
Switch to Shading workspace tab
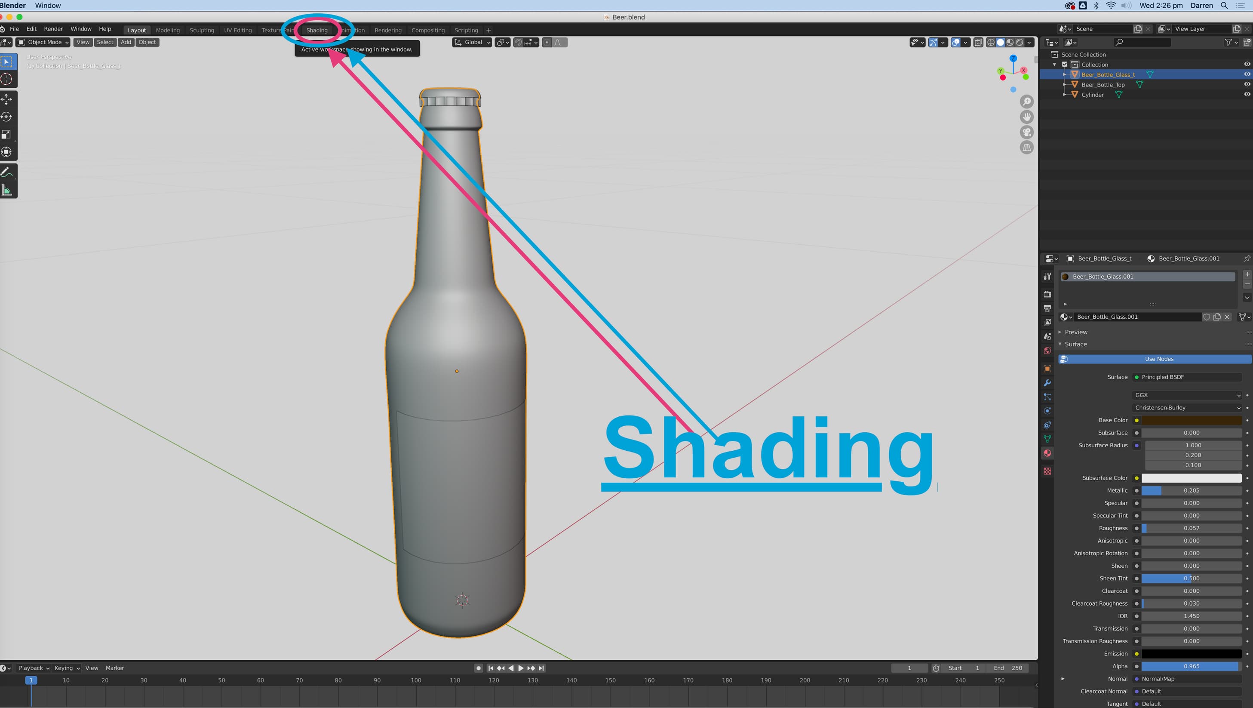316,30
